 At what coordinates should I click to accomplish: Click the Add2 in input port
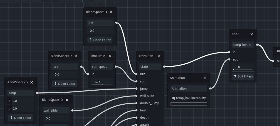click(x=229, y=52)
